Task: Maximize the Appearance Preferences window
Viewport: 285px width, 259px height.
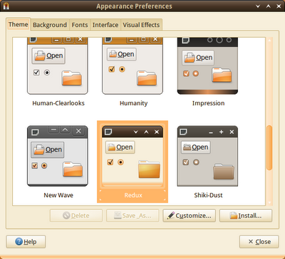Action: tap(269, 6)
